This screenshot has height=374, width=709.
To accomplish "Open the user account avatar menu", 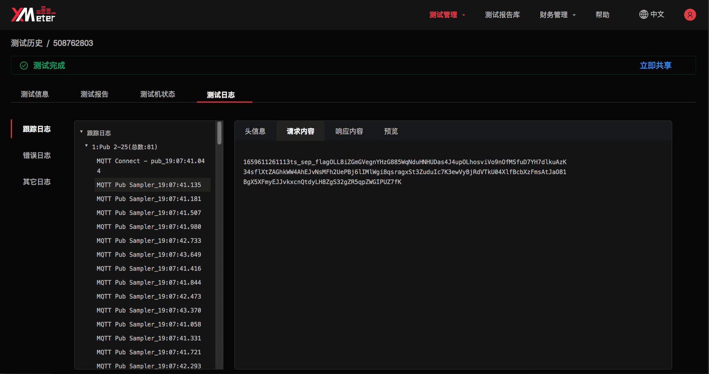I will point(690,15).
